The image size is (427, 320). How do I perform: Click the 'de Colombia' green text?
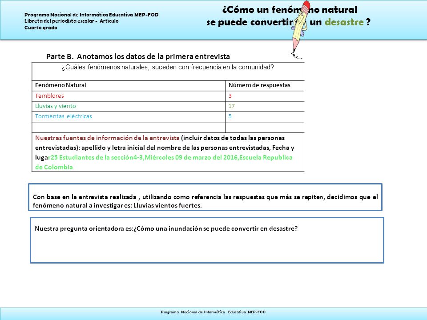[x=54, y=168]
